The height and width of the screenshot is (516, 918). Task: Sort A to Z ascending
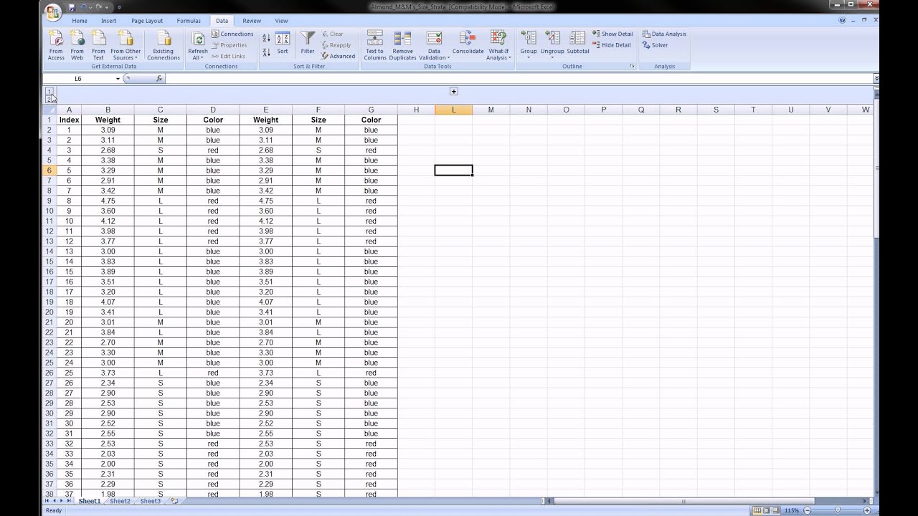pyautogui.click(x=266, y=38)
